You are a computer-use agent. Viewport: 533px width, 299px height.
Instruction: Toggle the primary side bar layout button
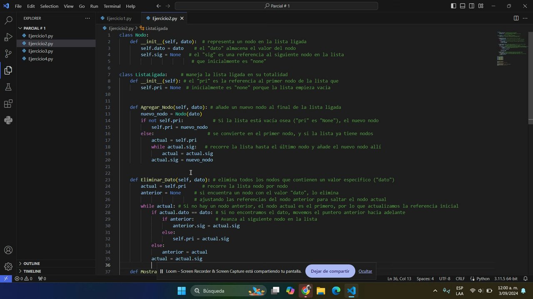[x=453, y=6]
